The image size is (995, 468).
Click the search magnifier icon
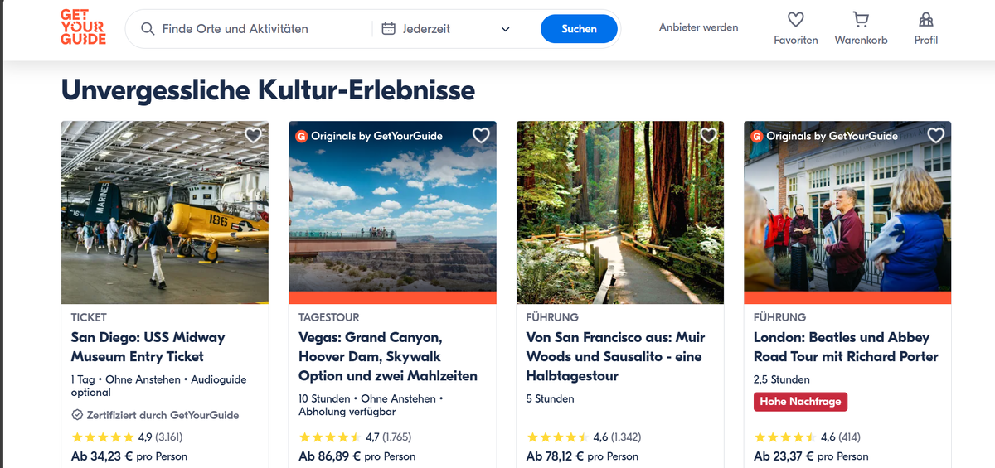[148, 29]
